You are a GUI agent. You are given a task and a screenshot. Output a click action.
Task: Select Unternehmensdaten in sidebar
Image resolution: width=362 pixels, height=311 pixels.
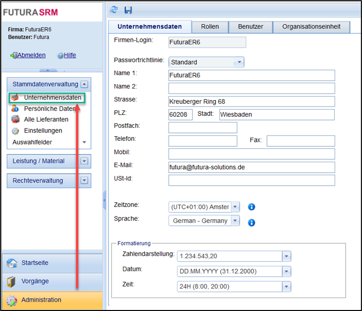click(52, 98)
